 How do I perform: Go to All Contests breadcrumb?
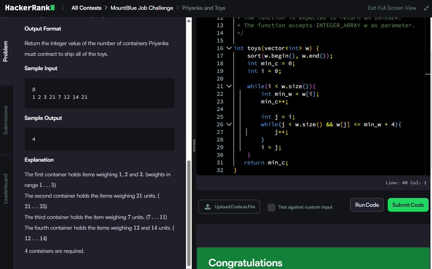[86, 8]
